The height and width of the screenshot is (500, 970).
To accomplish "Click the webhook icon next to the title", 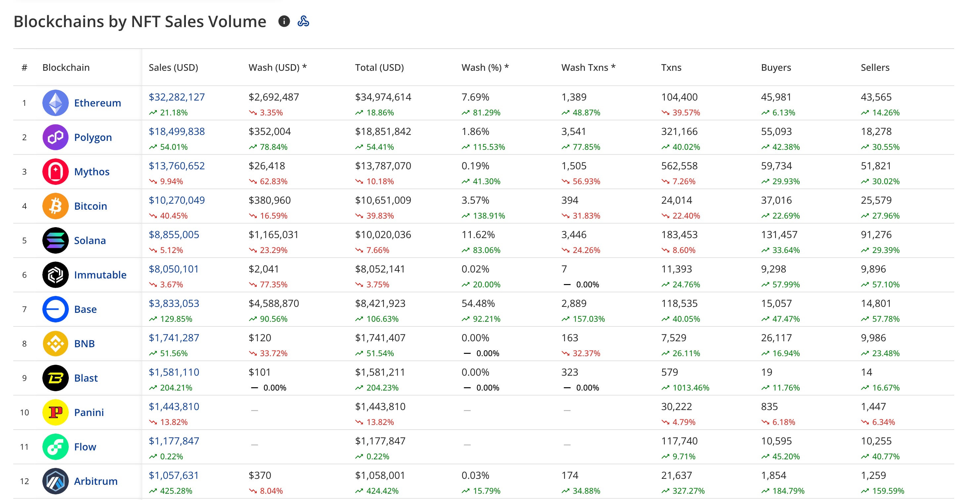I will click(303, 21).
